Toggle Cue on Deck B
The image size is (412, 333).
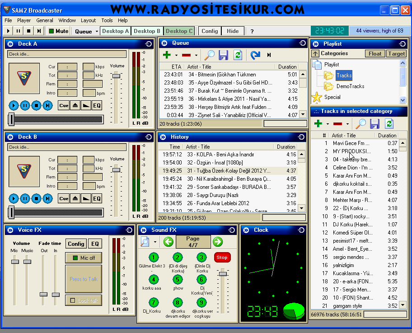point(64,199)
